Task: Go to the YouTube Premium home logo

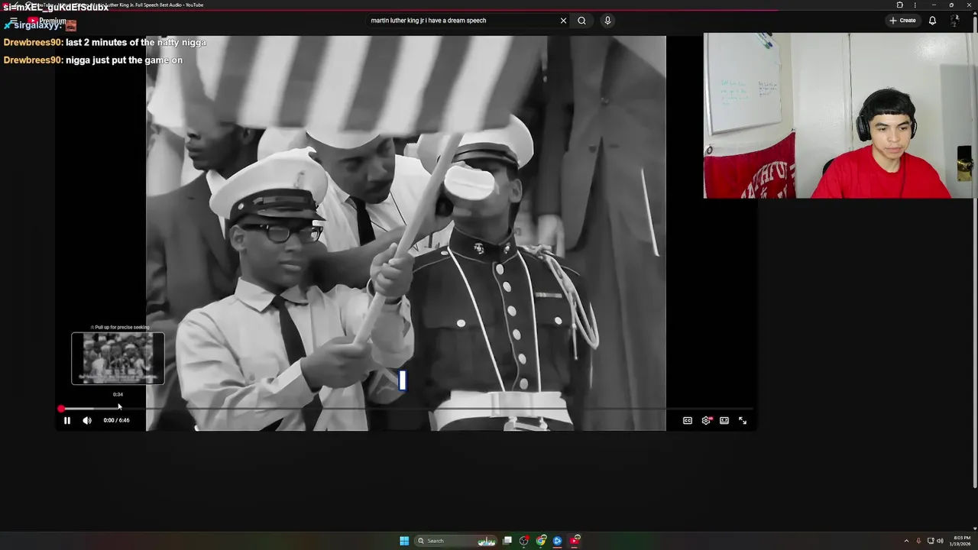Action: (x=47, y=21)
